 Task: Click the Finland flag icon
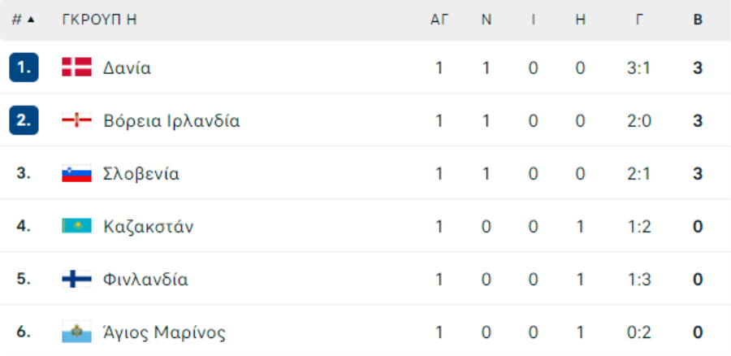77,279
